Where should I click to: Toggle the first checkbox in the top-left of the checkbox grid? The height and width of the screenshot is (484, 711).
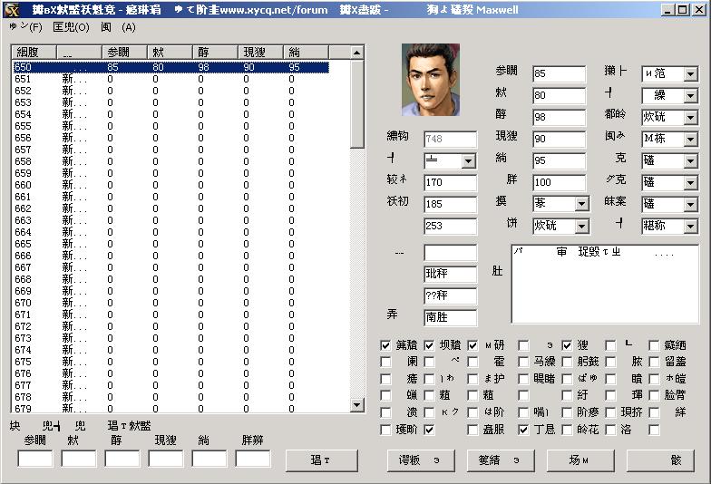(385, 345)
